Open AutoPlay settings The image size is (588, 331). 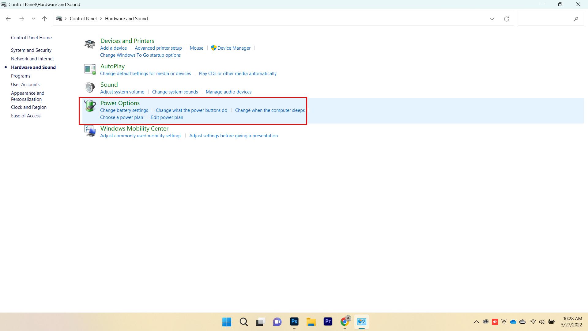coord(112,66)
